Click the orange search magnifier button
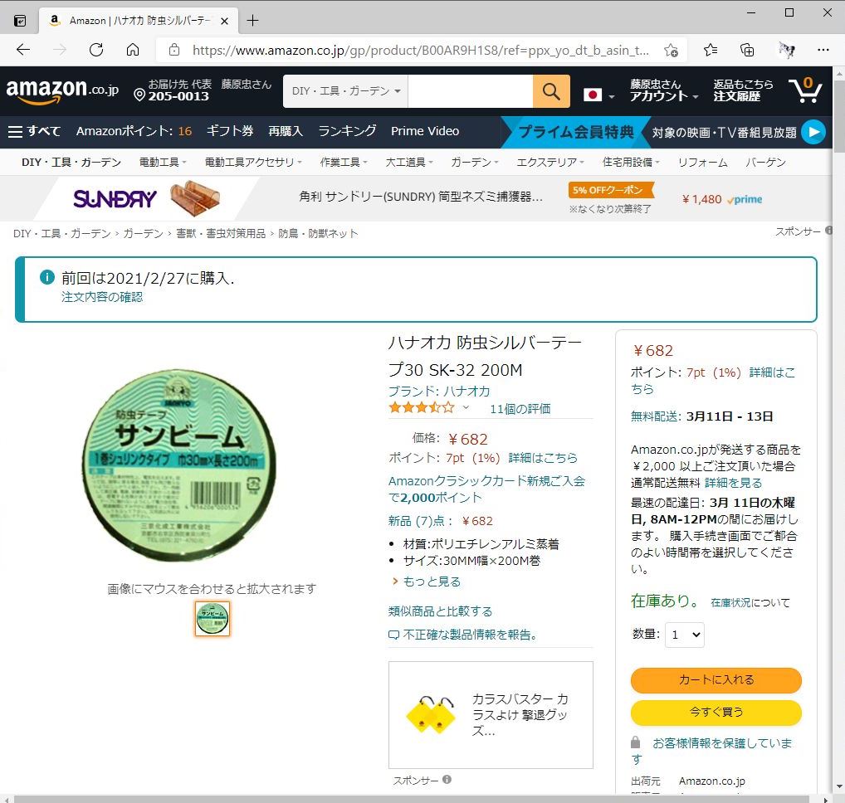The width and height of the screenshot is (845, 803). (x=551, y=91)
